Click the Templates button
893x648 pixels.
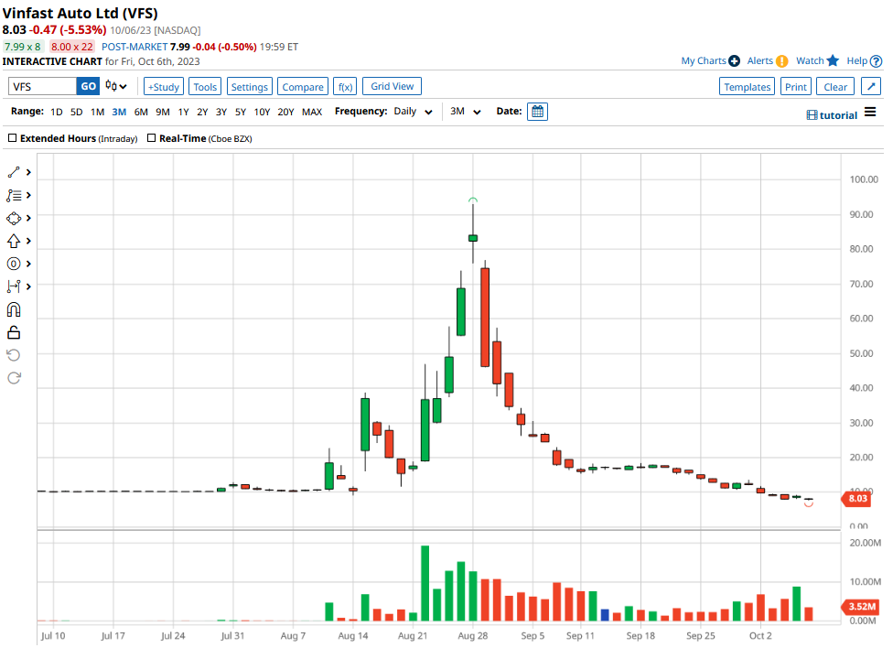coord(747,87)
